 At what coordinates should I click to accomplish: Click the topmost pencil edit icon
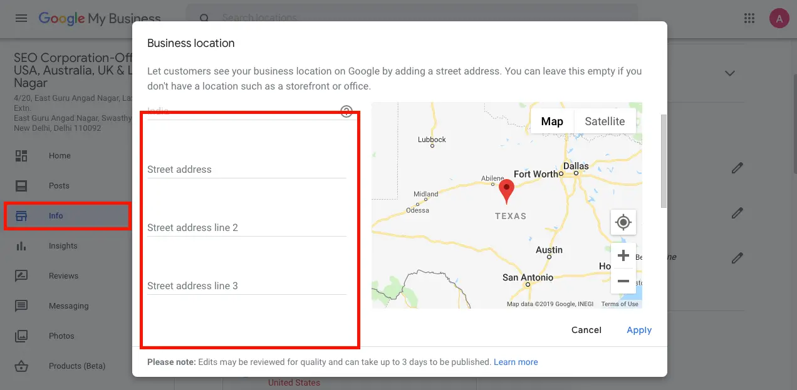coord(737,168)
